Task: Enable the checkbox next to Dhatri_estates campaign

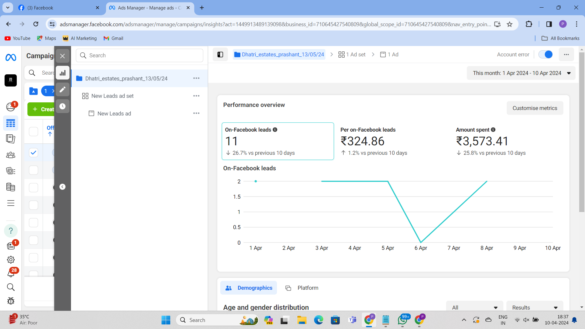Action: (x=34, y=153)
